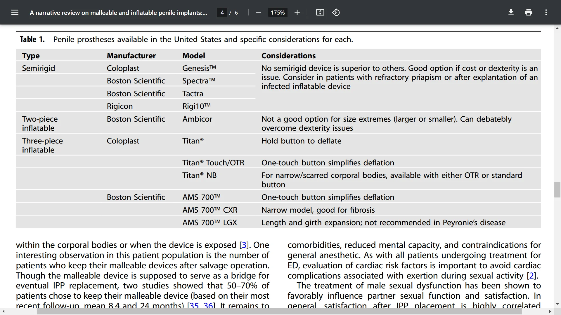Open citation link [36] in the paragraph
This screenshot has height=315, width=561.
click(x=209, y=305)
